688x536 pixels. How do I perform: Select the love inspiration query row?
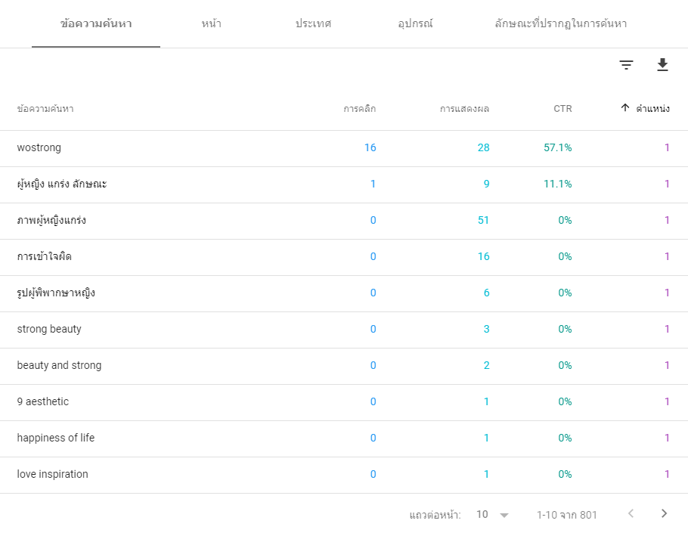[x=344, y=475]
